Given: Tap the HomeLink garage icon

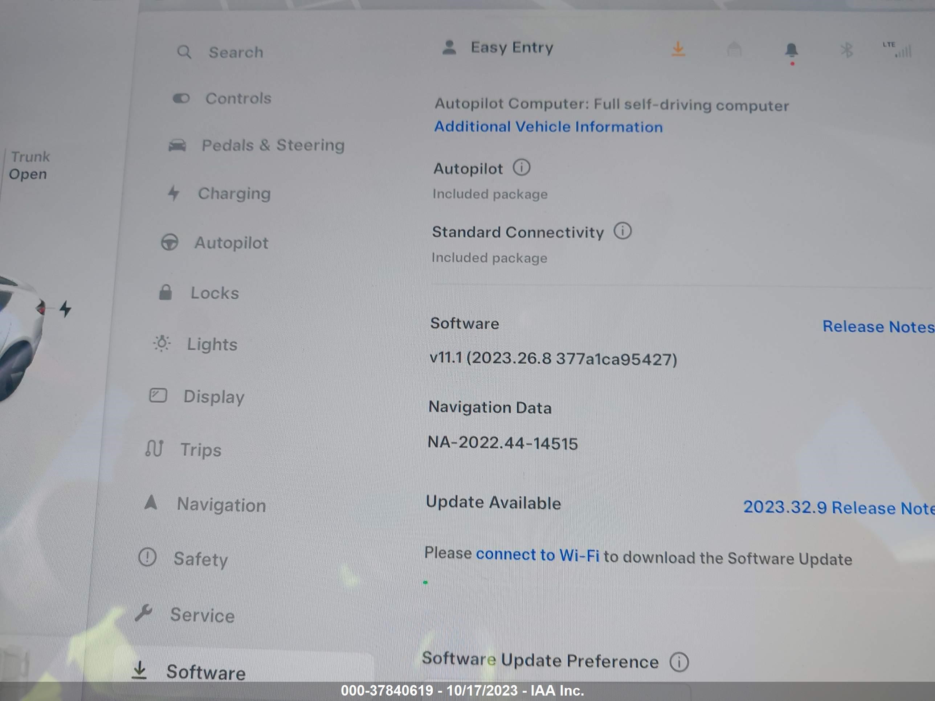Looking at the screenshot, I should coord(734,49).
